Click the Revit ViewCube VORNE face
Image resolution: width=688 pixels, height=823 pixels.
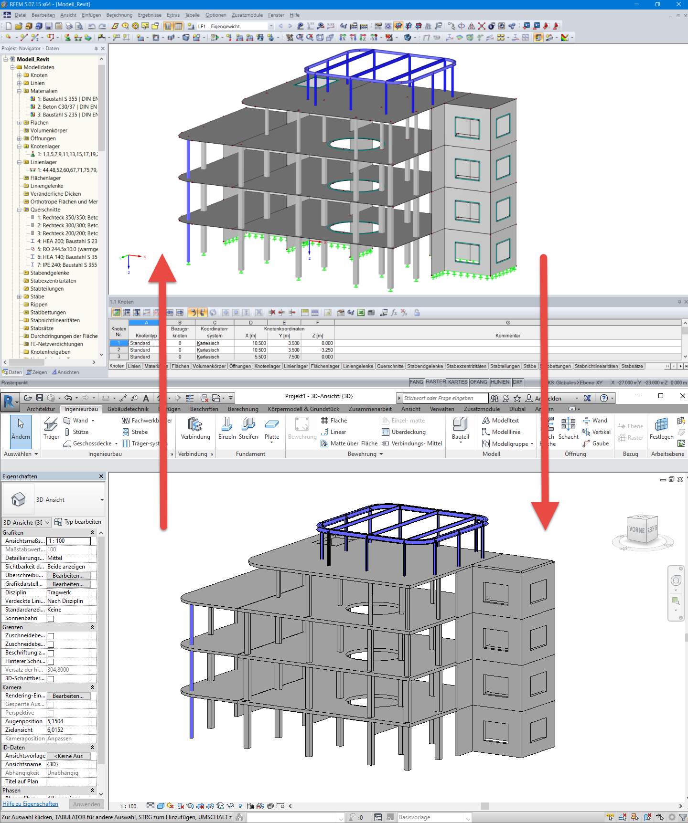click(636, 530)
